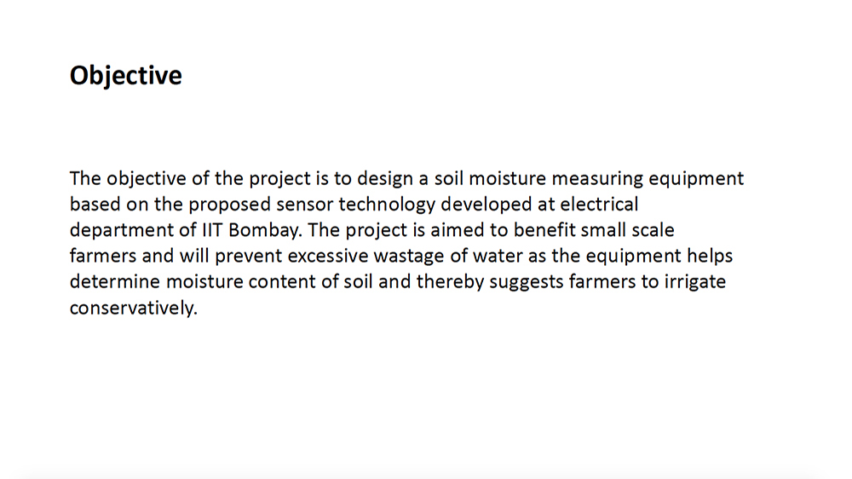852x479 pixels.
Task: Click the word "electrical" ending the second line
Action: [x=599, y=205]
